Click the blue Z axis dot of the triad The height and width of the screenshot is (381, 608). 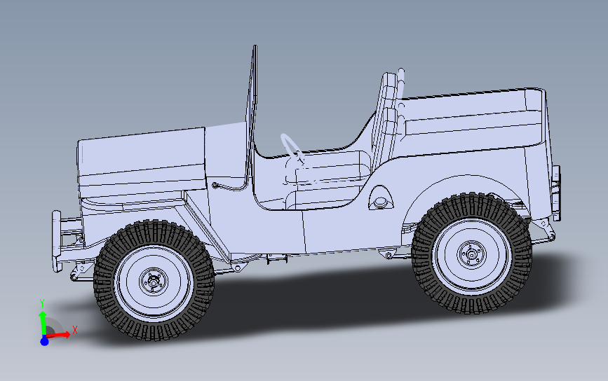(44, 341)
